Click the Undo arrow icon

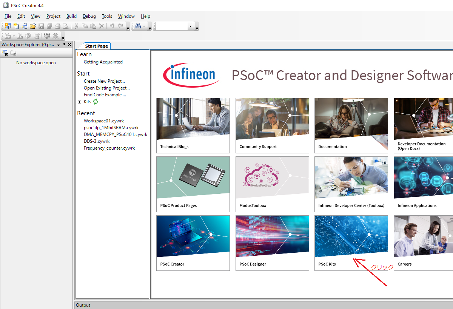pyautogui.click(x=112, y=26)
